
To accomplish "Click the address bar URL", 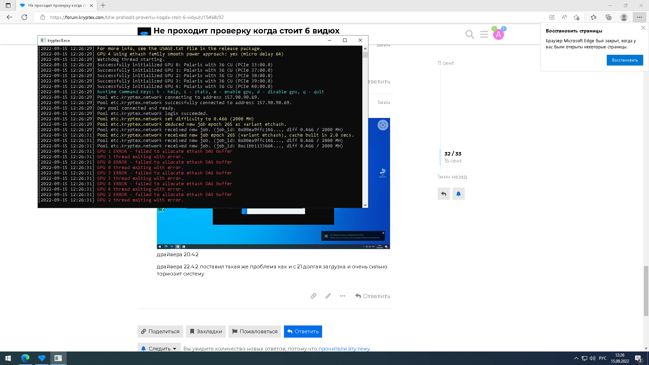I will pos(137,17).
